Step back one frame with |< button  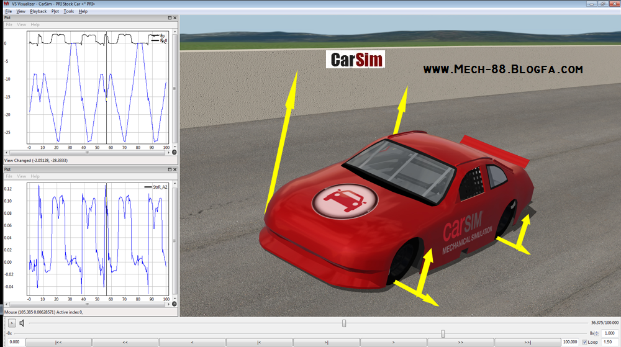tap(259, 342)
